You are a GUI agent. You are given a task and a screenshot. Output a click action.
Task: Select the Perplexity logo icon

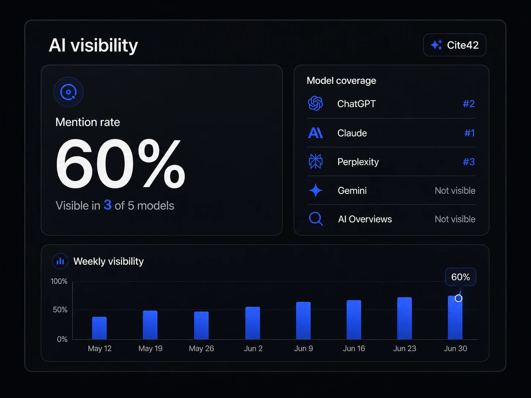[x=315, y=162]
